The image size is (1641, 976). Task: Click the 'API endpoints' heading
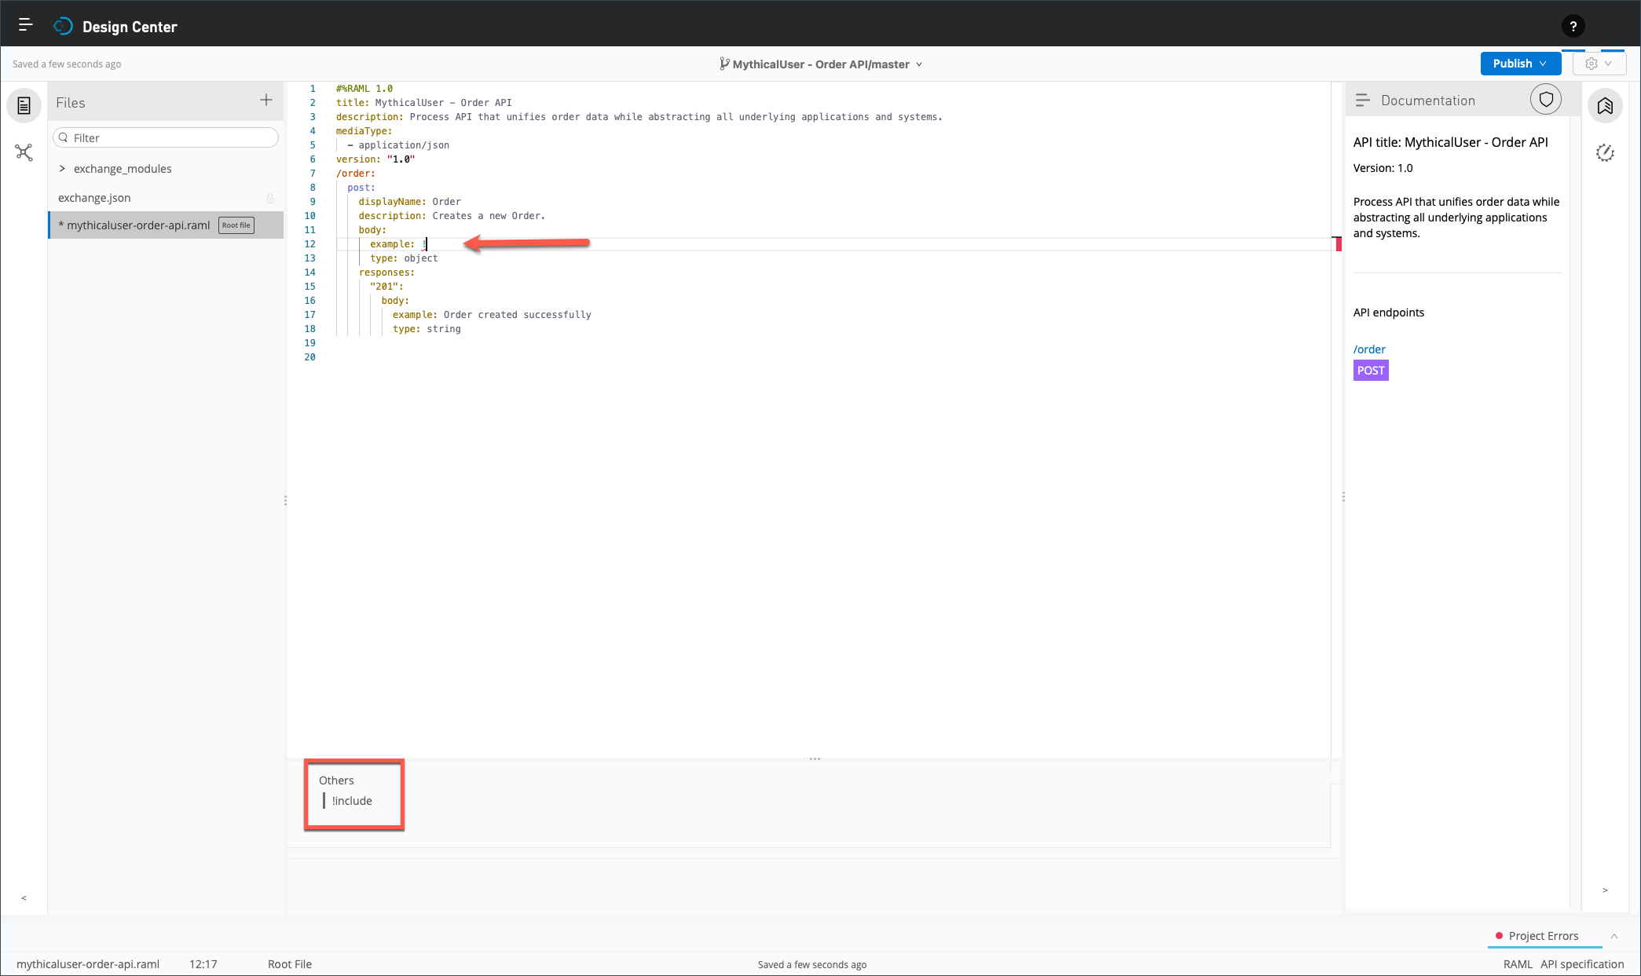pos(1388,313)
